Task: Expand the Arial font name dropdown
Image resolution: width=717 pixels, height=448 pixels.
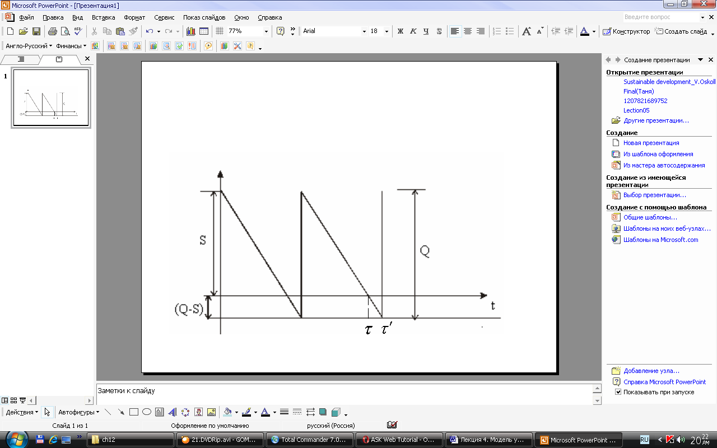Action: tap(364, 31)
